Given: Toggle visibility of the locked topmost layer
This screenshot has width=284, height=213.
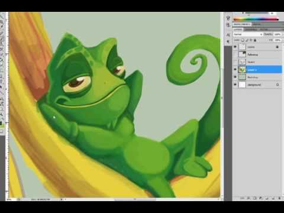Looking at the screenshot, I should click(235, 47).
